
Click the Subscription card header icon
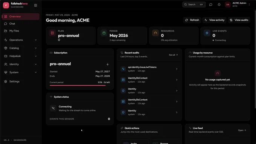(x=51, y=53)
